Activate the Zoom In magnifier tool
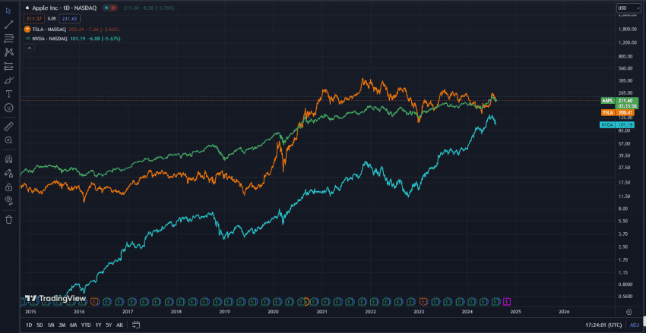 [x=8, y=140]
